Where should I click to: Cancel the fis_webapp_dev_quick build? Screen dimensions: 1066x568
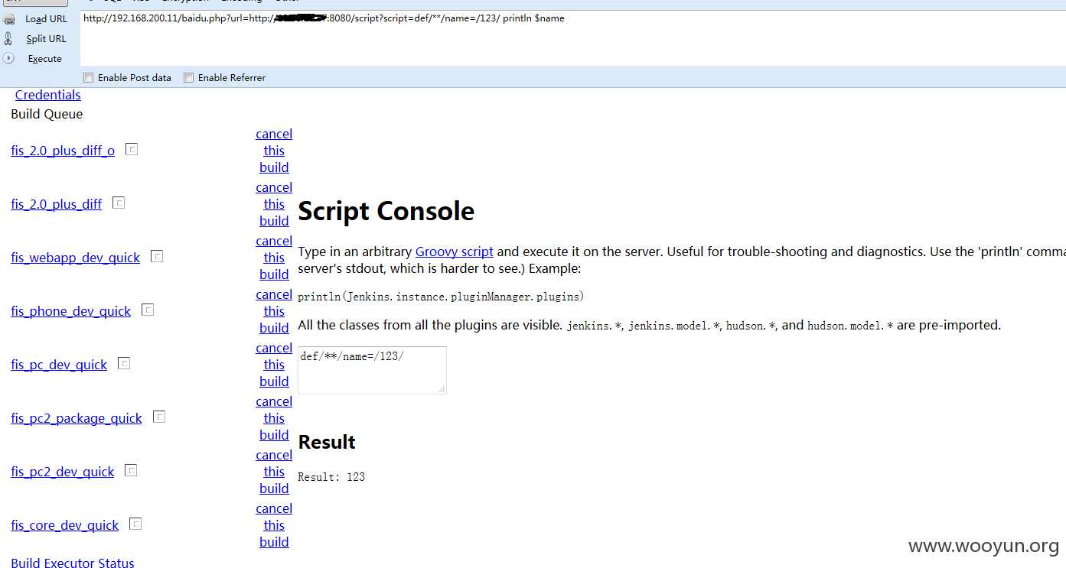274,258
